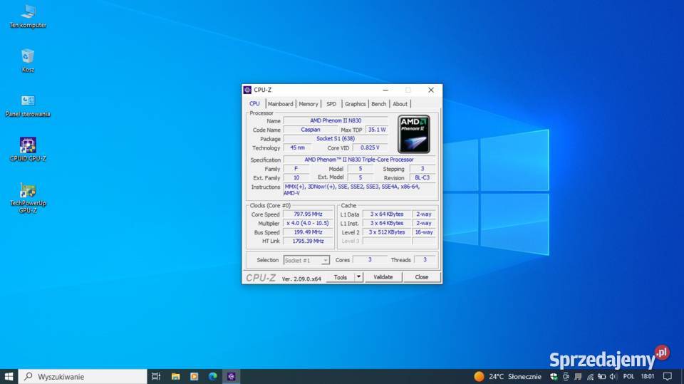Image resolution: width=684 pixels, height=384 pixels.
Task: Launch TechPowerUp GPU-Z desktop shortcut
Action: 28,199
